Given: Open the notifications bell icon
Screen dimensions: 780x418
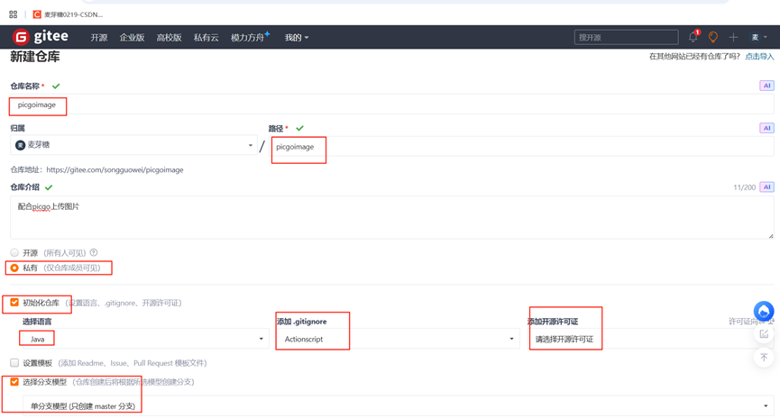Looking at the screenshot, I should [693, 37].
